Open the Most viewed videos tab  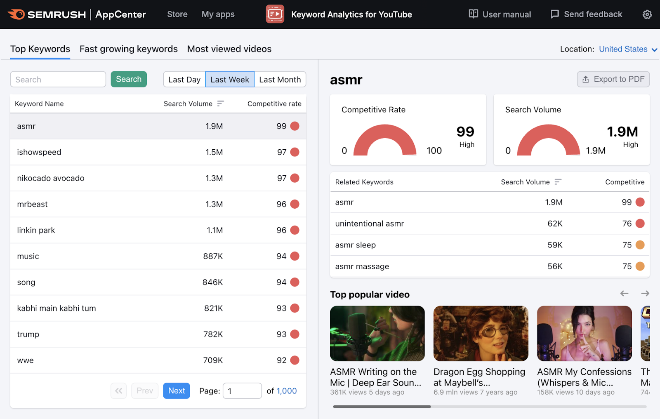coord(229,49)
